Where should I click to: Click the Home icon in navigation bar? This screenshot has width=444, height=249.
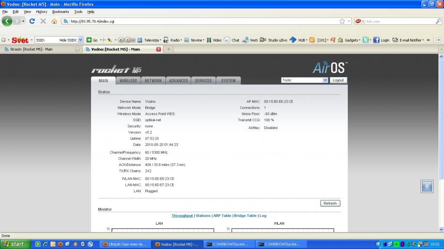coord(54,21)
